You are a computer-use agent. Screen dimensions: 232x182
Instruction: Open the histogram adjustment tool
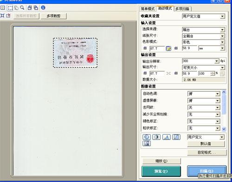pos(167,137)
